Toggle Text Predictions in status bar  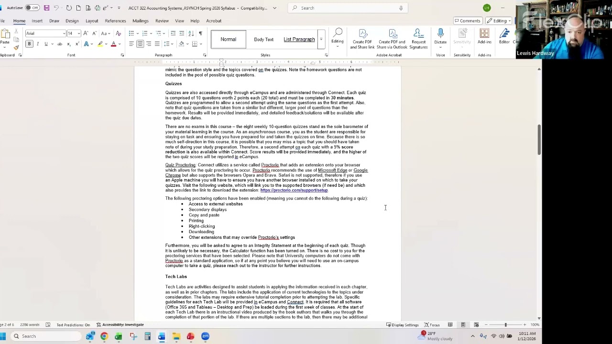coord(73,325)
